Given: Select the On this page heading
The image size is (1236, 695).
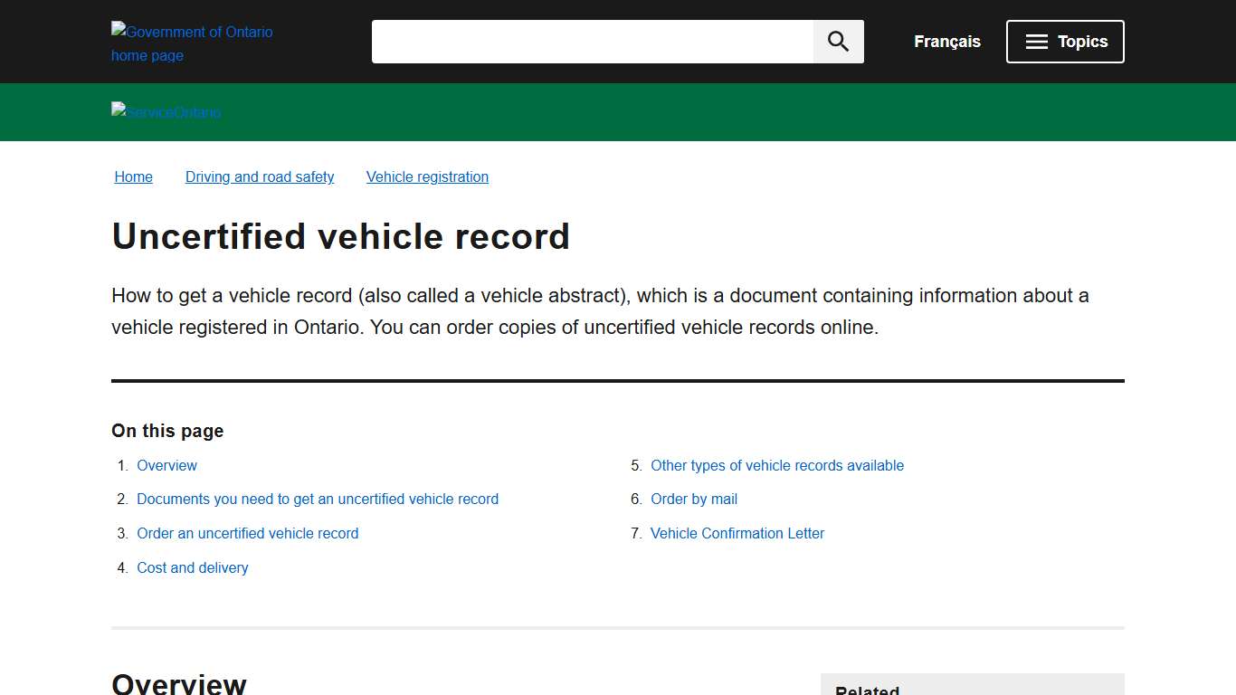Looking at the screenshot, I should [x=166, y=431].
